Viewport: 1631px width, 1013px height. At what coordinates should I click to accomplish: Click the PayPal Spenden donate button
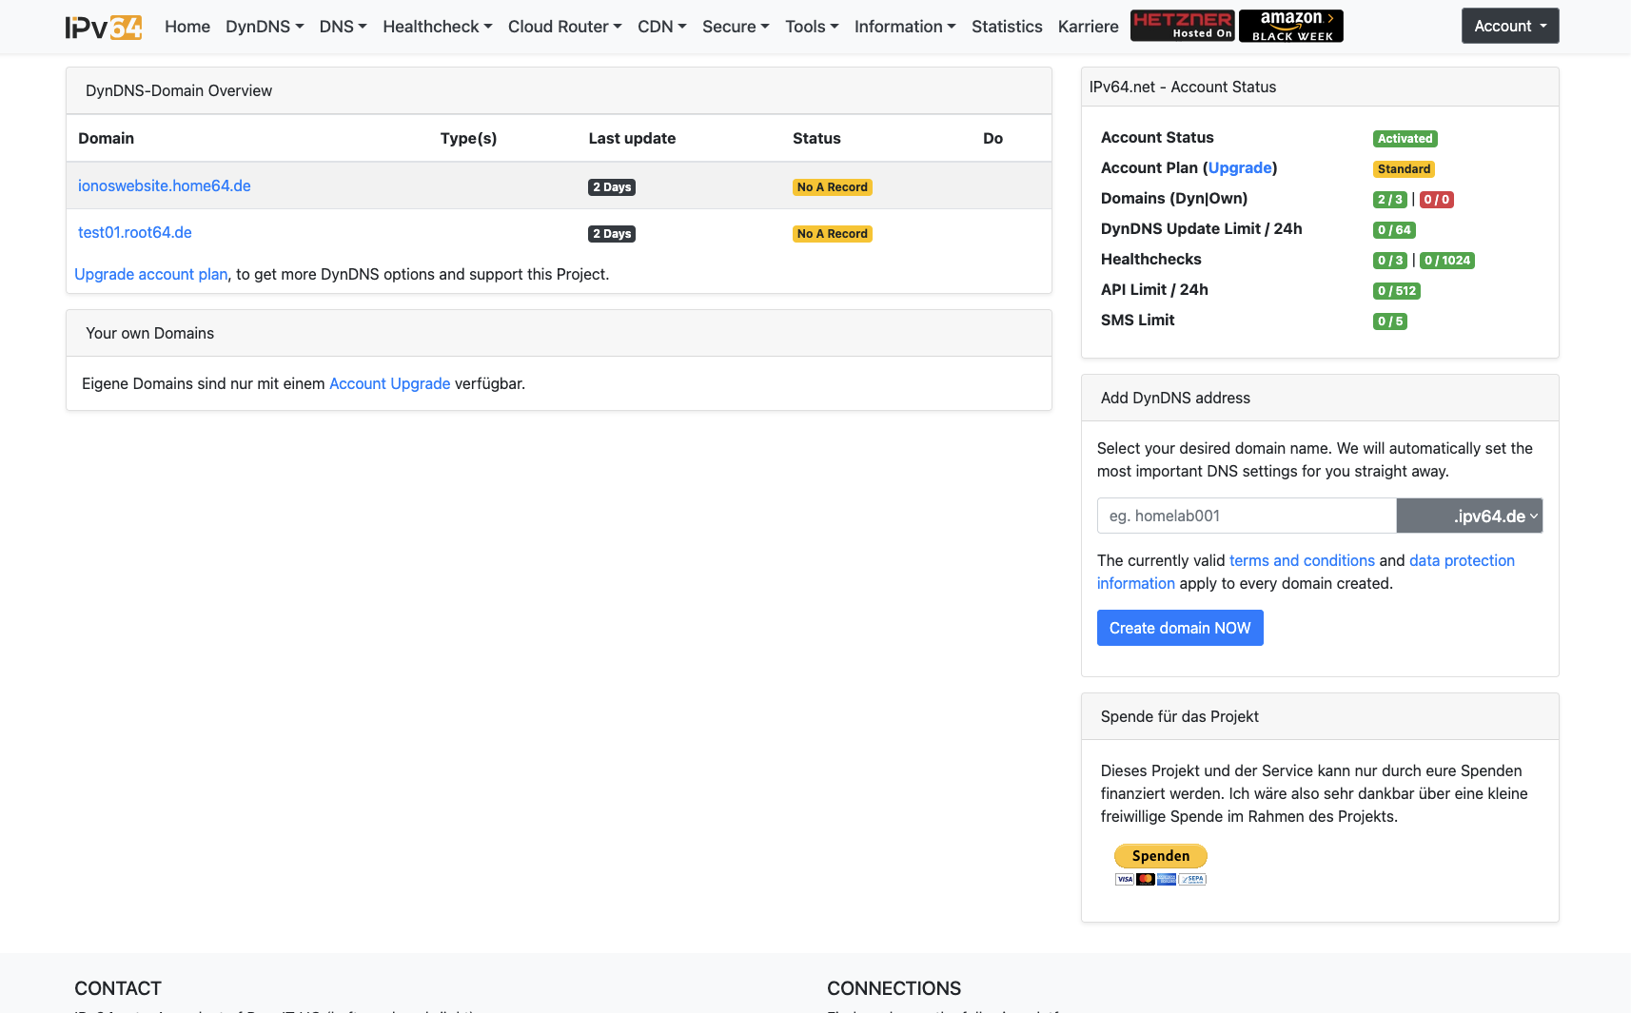[x=1160, y=856]
